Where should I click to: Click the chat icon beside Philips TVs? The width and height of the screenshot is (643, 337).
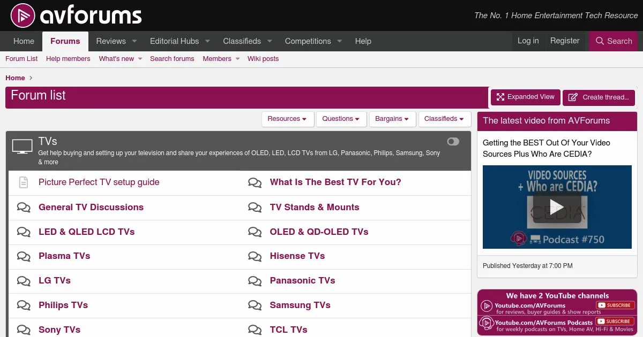[x=24, y=305]
